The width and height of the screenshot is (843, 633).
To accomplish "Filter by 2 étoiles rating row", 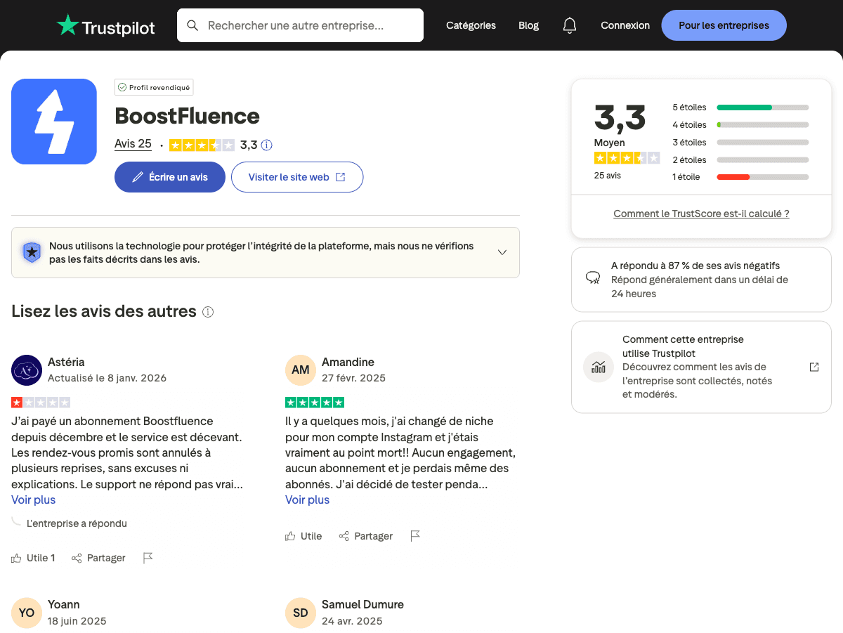I will tap(740, 160).
